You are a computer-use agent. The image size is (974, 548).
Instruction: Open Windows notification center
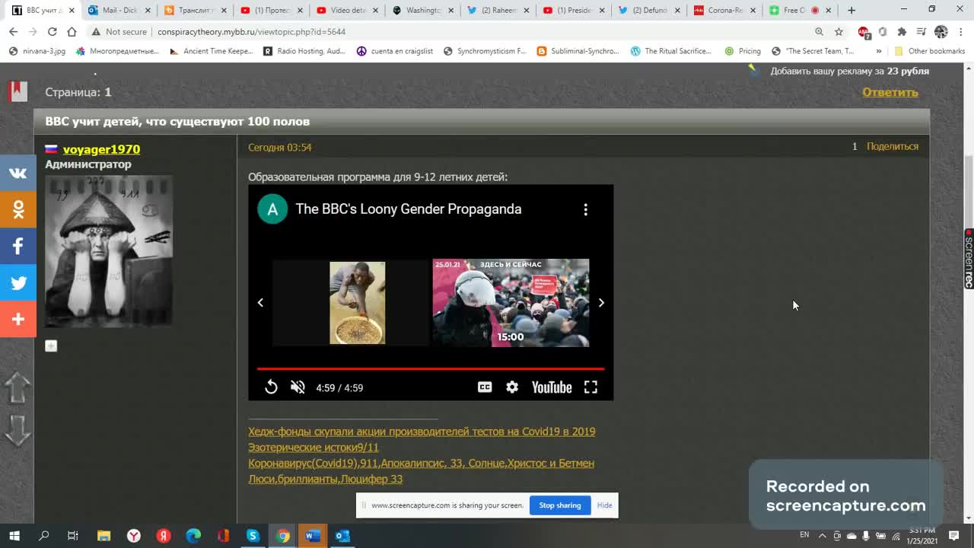(x=954, y=536)
